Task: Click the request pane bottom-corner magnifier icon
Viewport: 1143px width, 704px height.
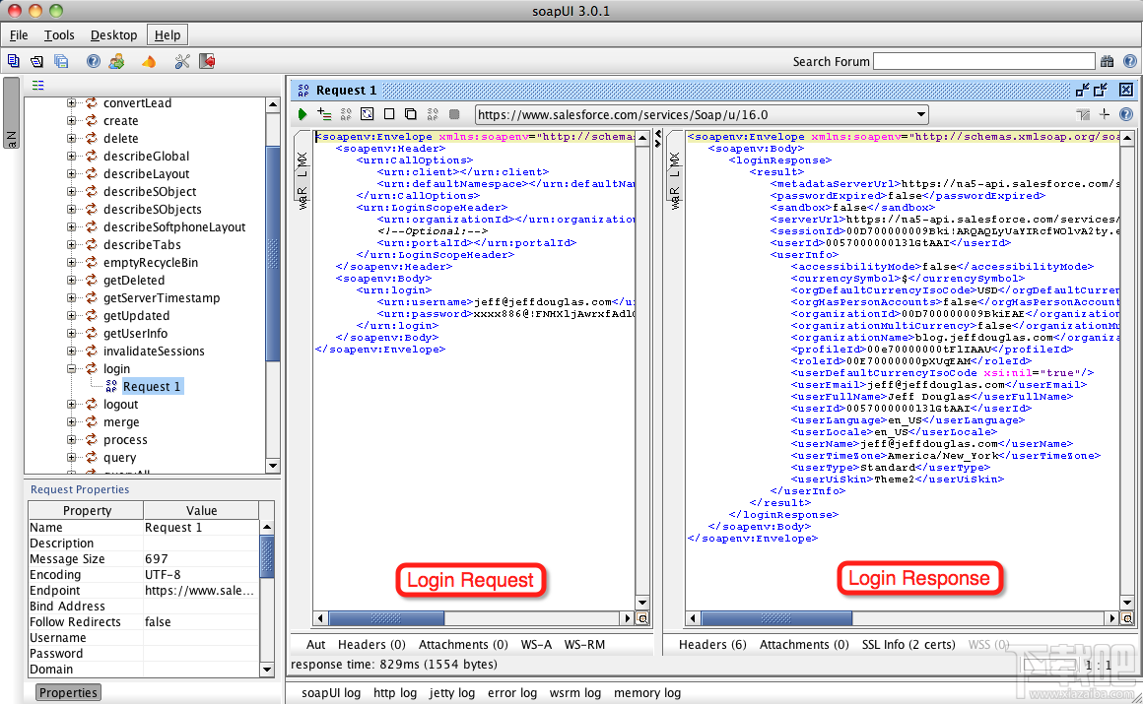Action: [642, 618]
